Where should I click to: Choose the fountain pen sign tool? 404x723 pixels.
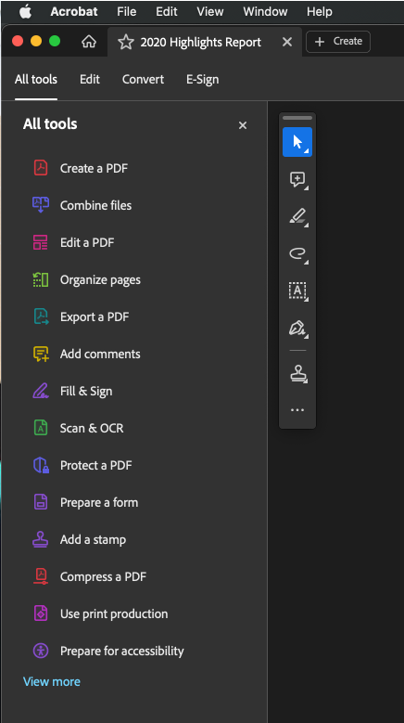[x=297, y=328]
